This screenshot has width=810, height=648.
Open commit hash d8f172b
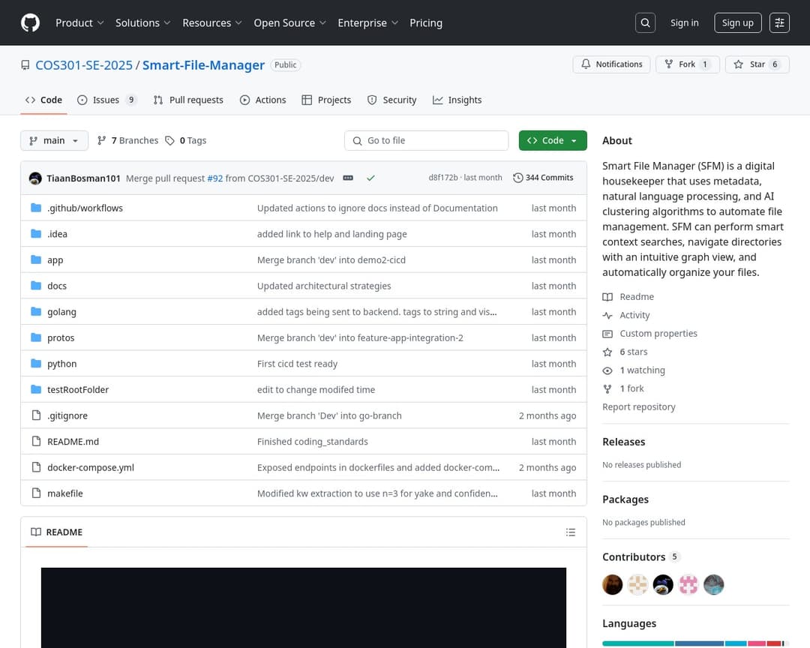442,178
